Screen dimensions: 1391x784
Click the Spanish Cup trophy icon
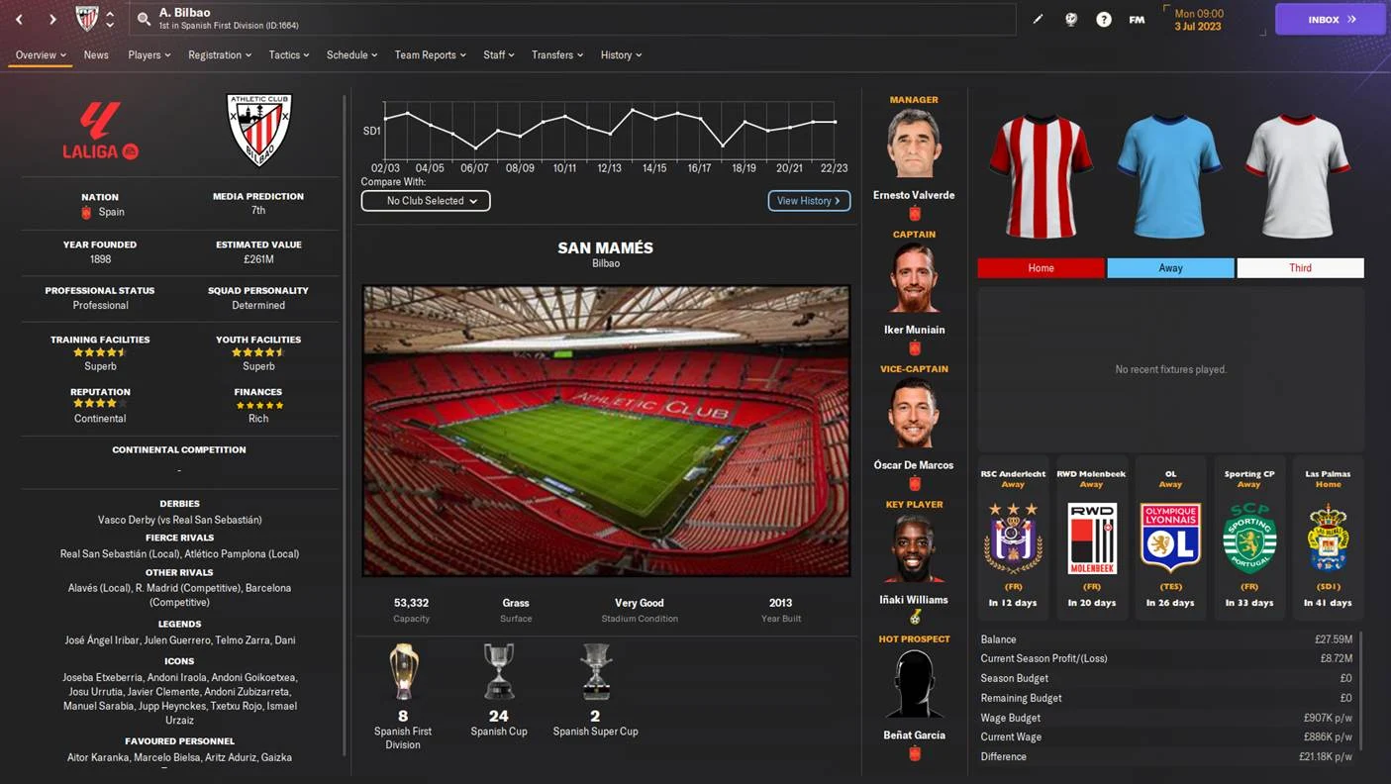point(499,672)
